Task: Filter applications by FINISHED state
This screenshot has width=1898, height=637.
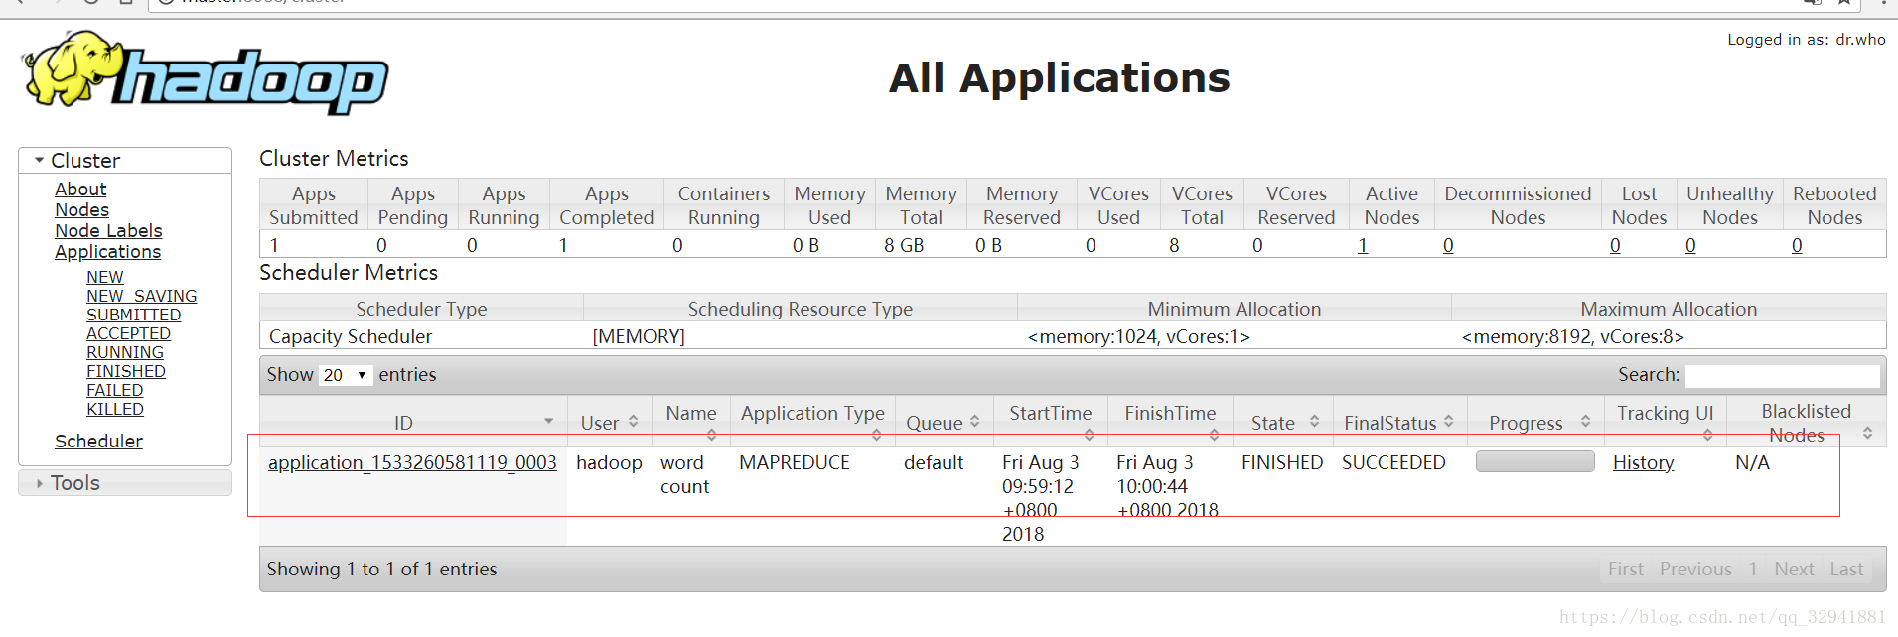Action: [126, 371]
